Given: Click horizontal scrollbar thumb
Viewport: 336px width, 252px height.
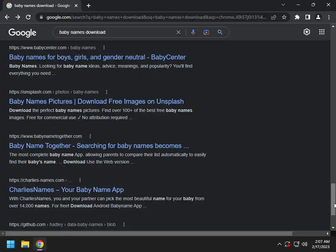Looking at the screenshot, I should (x=149, y=233).
